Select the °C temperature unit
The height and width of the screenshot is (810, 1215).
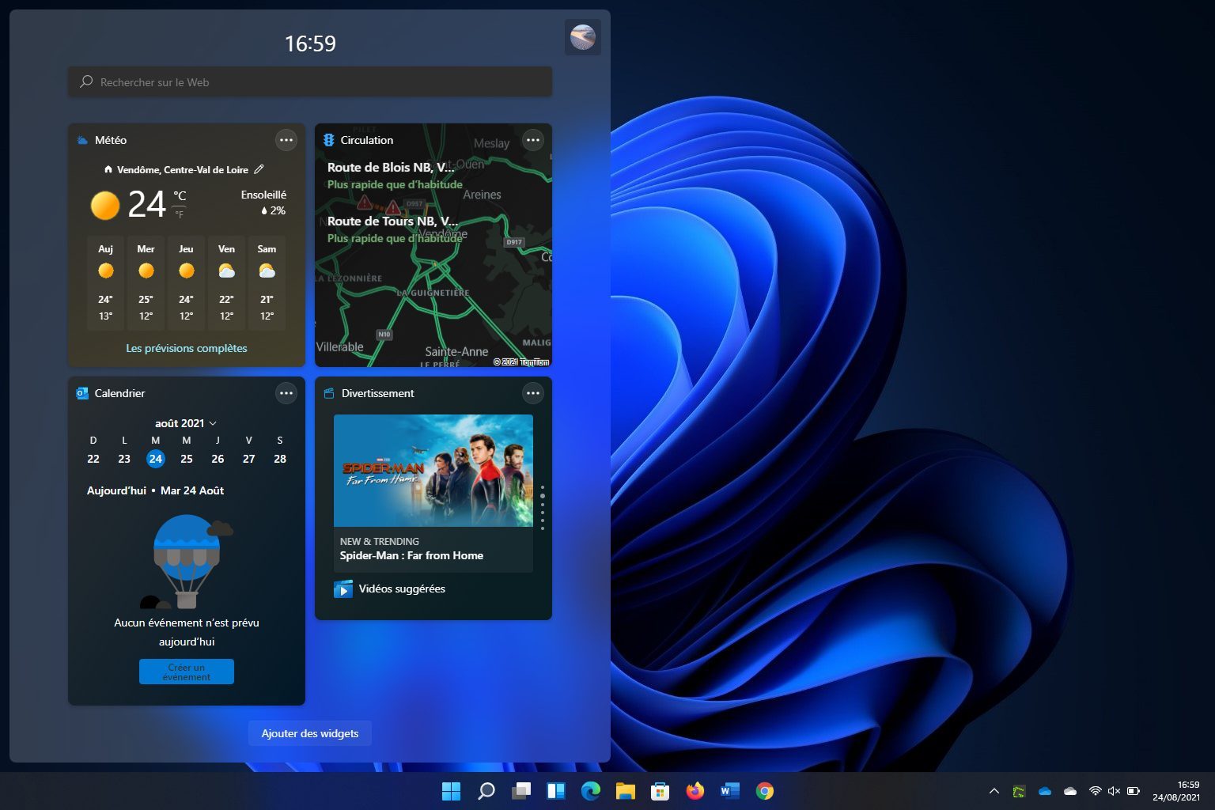point(180,196)
